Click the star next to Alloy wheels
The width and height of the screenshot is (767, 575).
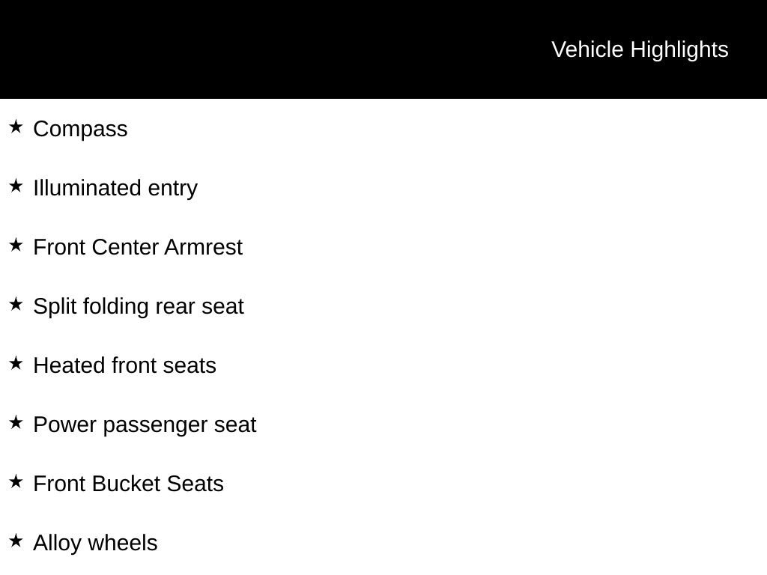coord(16,541)
